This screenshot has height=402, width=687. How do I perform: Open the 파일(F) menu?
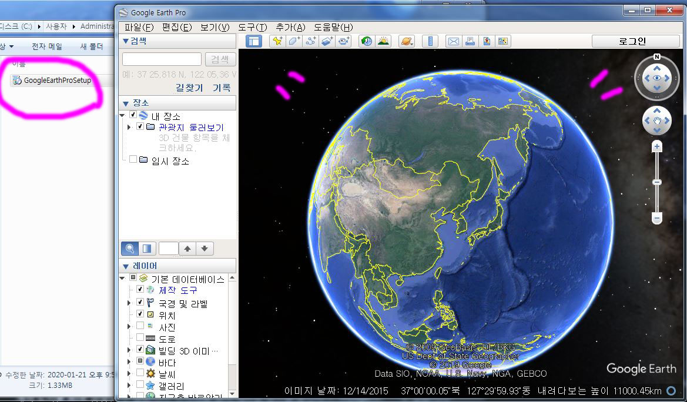[x=139, y=27]
